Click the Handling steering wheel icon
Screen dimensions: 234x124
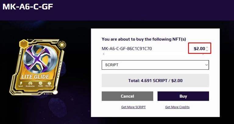point(49,83)
